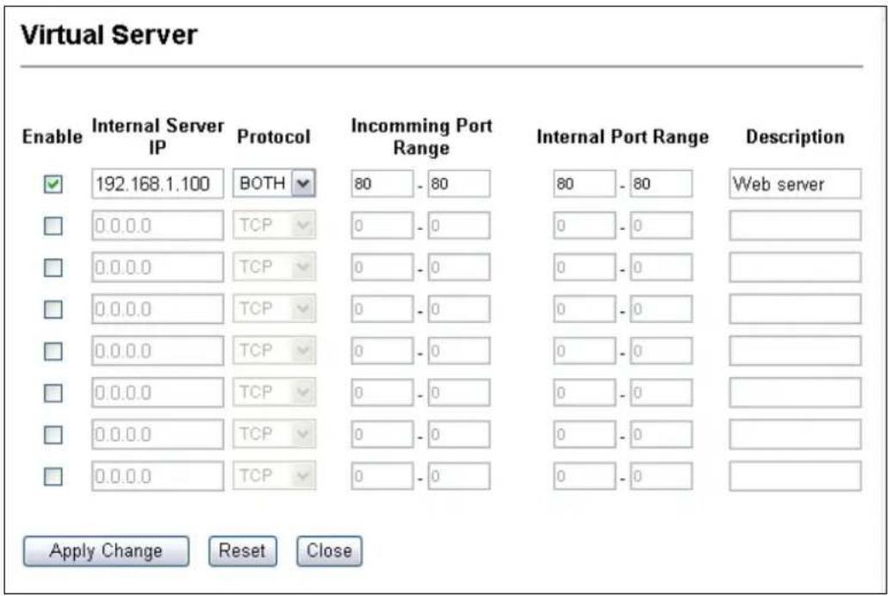Screen dimensions: 888x596
Task: Tick the Enable checkbox in the sixth row
Action: point(53,393)
